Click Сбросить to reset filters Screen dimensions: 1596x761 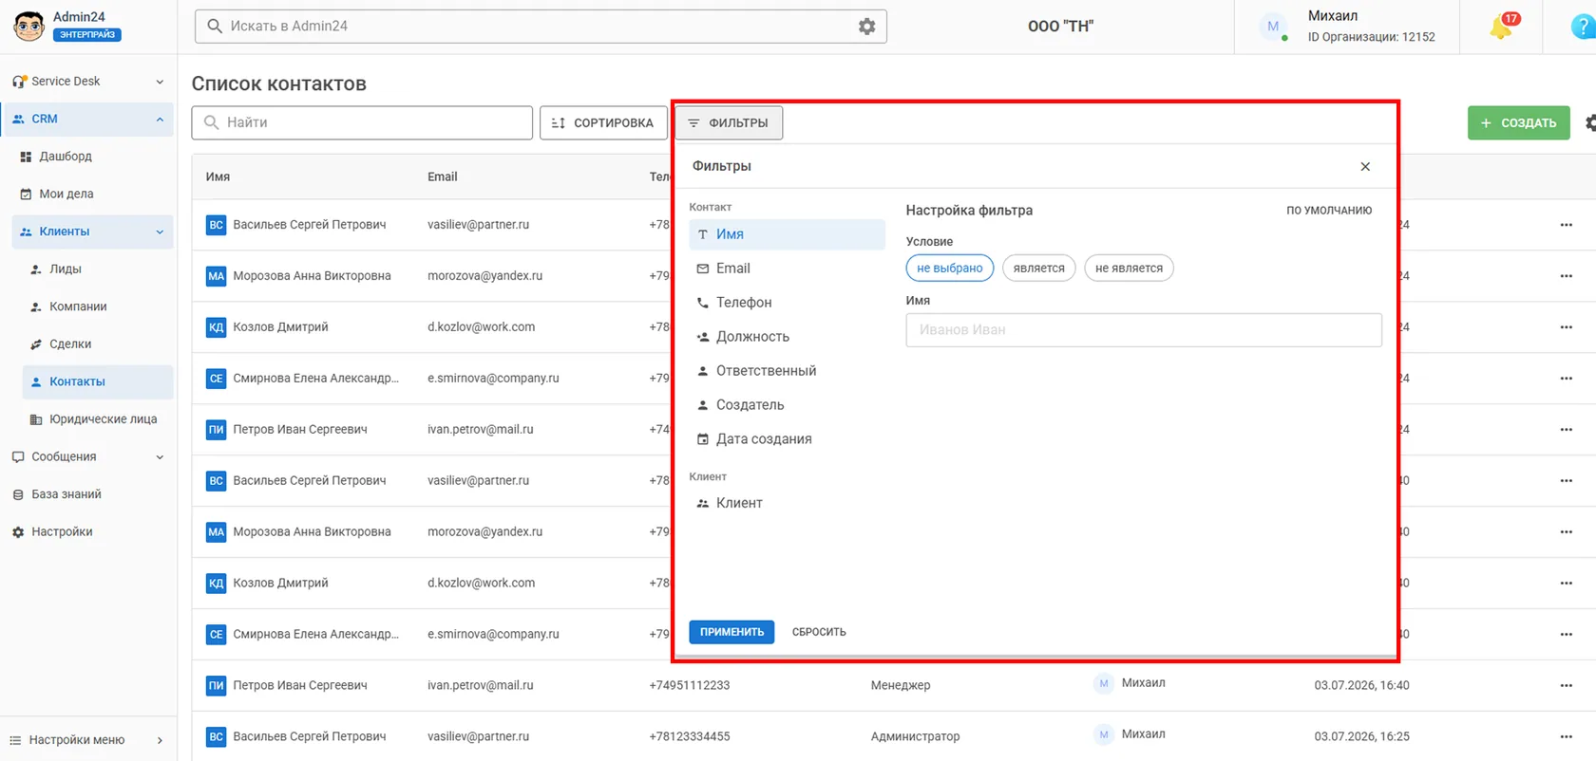[x=819, y=632]
